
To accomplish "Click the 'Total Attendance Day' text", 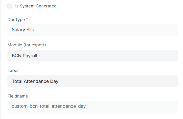I will click(35, 81).
